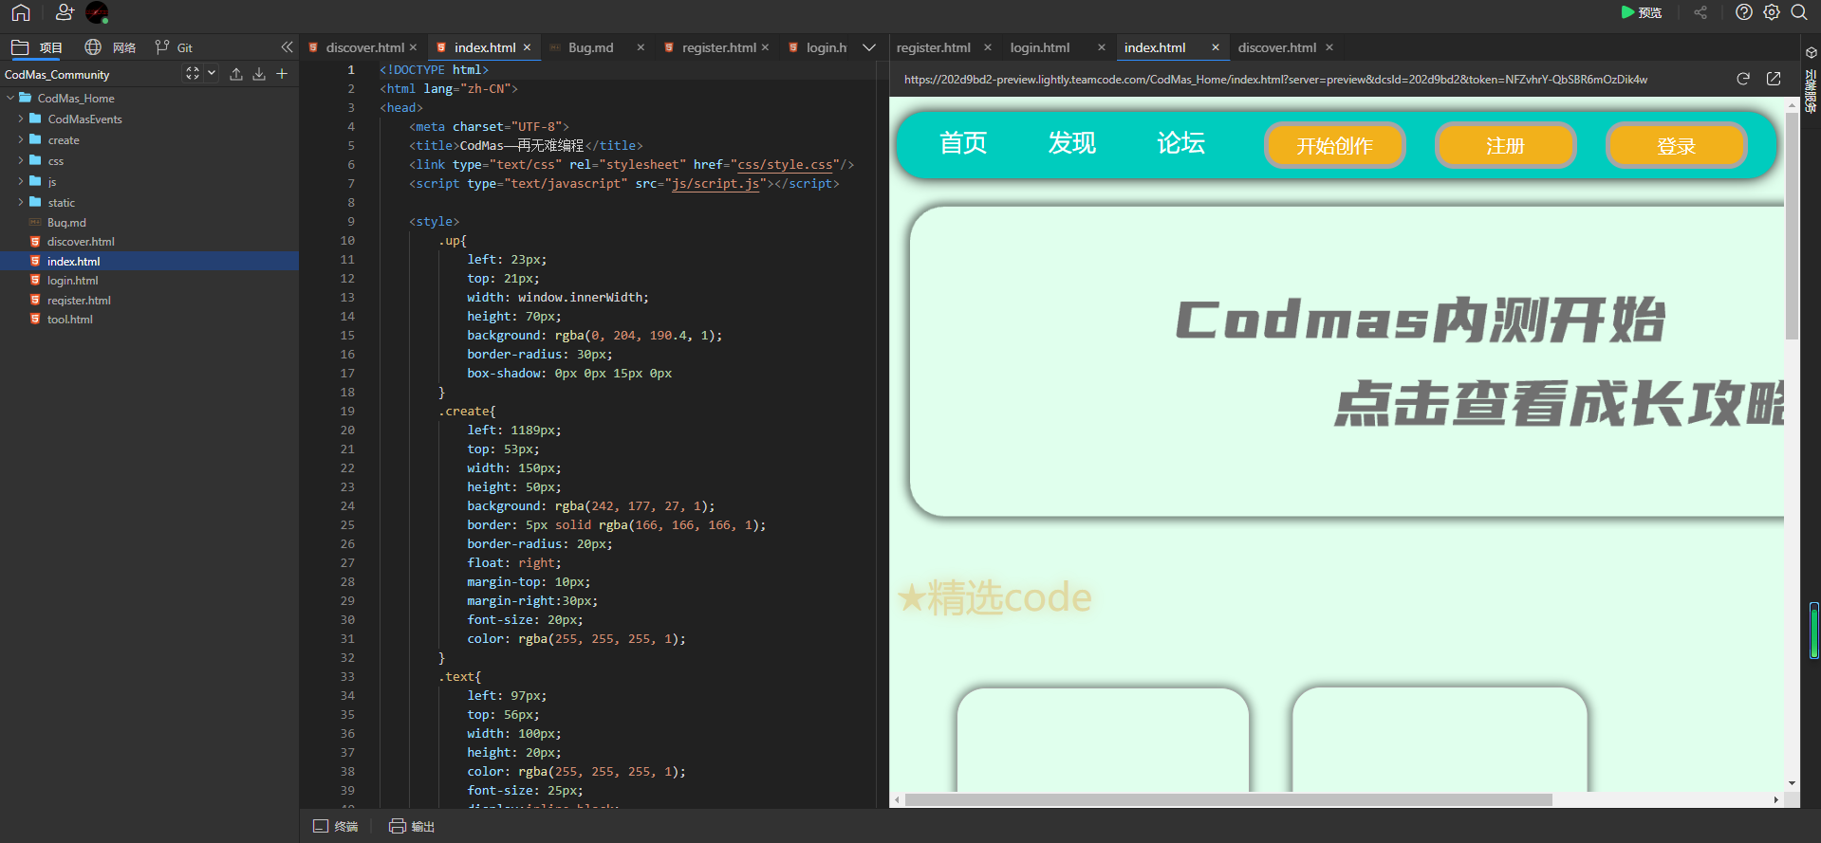Click the download project icon

259,74
